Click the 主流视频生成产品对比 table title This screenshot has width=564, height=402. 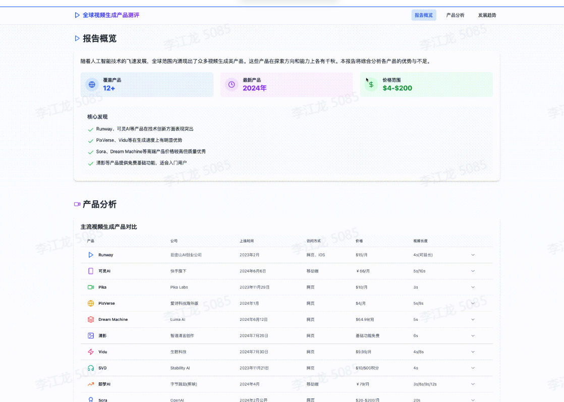click(108, 227)
